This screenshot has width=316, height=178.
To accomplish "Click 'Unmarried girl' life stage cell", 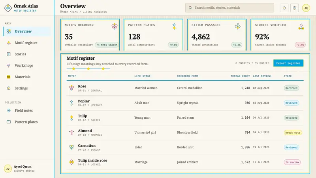I will click(145, 133).
